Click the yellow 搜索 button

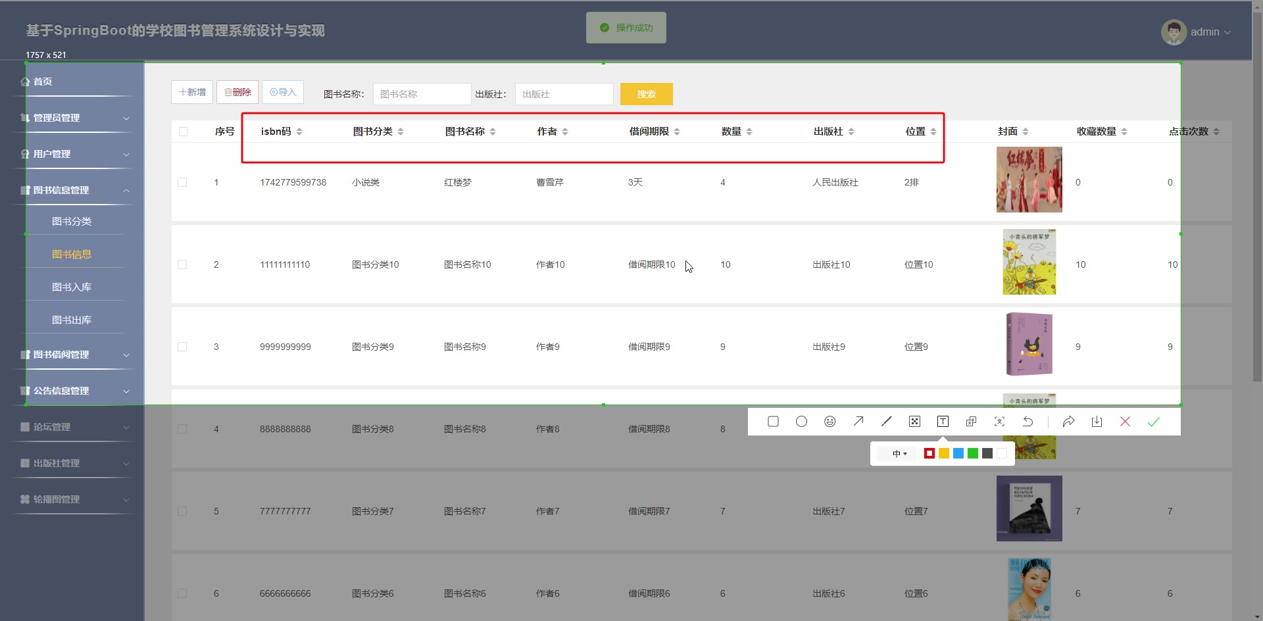point(646,94)
